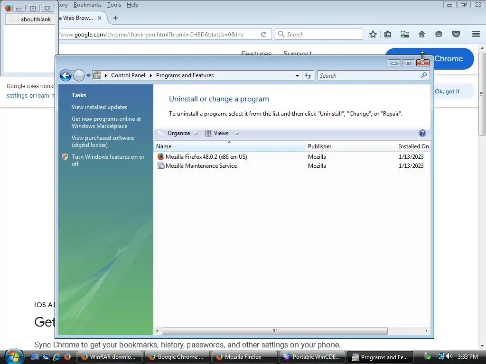Click Ok, got it on cookie notice
Image resolution: width=486 pixels, height=364 pixels.
pyautogui.click(x=447, y=91)
